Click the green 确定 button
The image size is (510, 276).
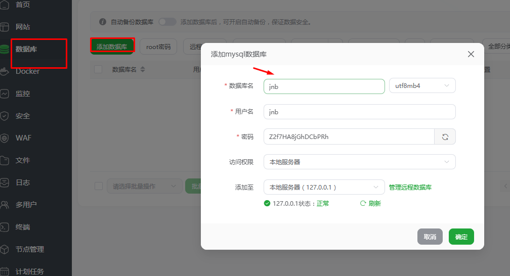pos(461,237)
